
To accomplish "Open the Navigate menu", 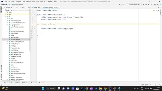I will coord(18,2).
